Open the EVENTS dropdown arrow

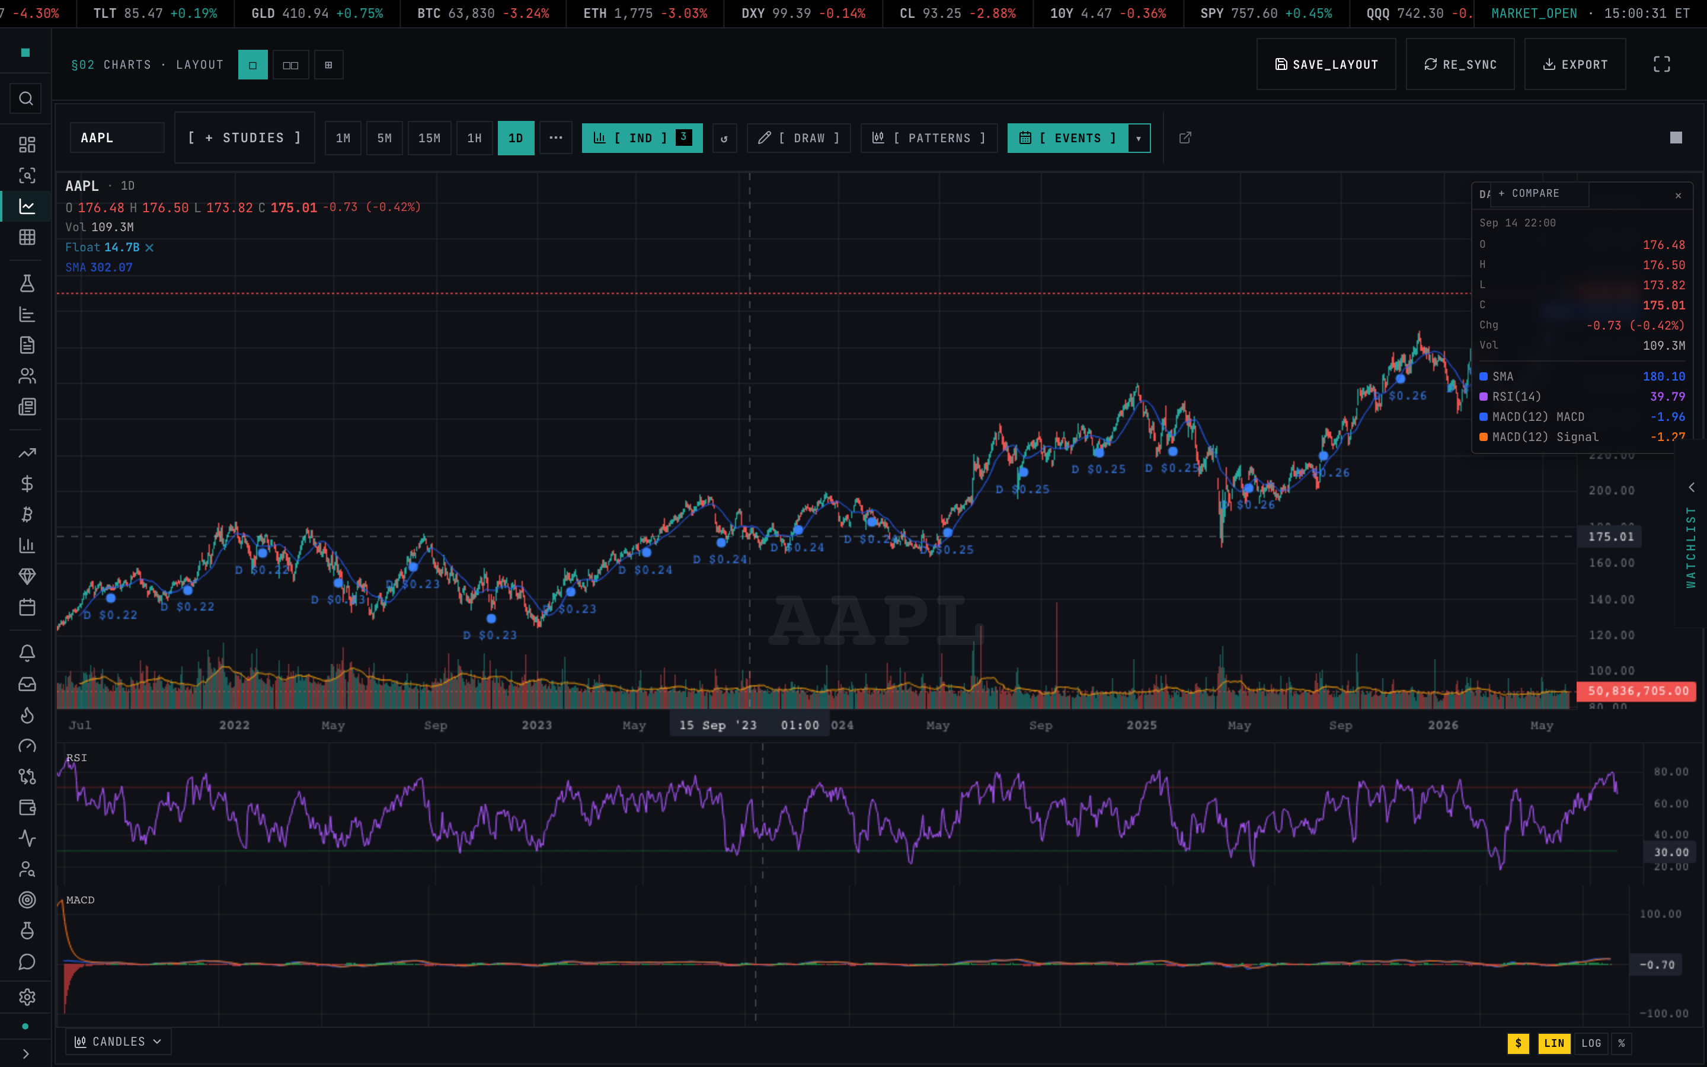point(1139,138)
